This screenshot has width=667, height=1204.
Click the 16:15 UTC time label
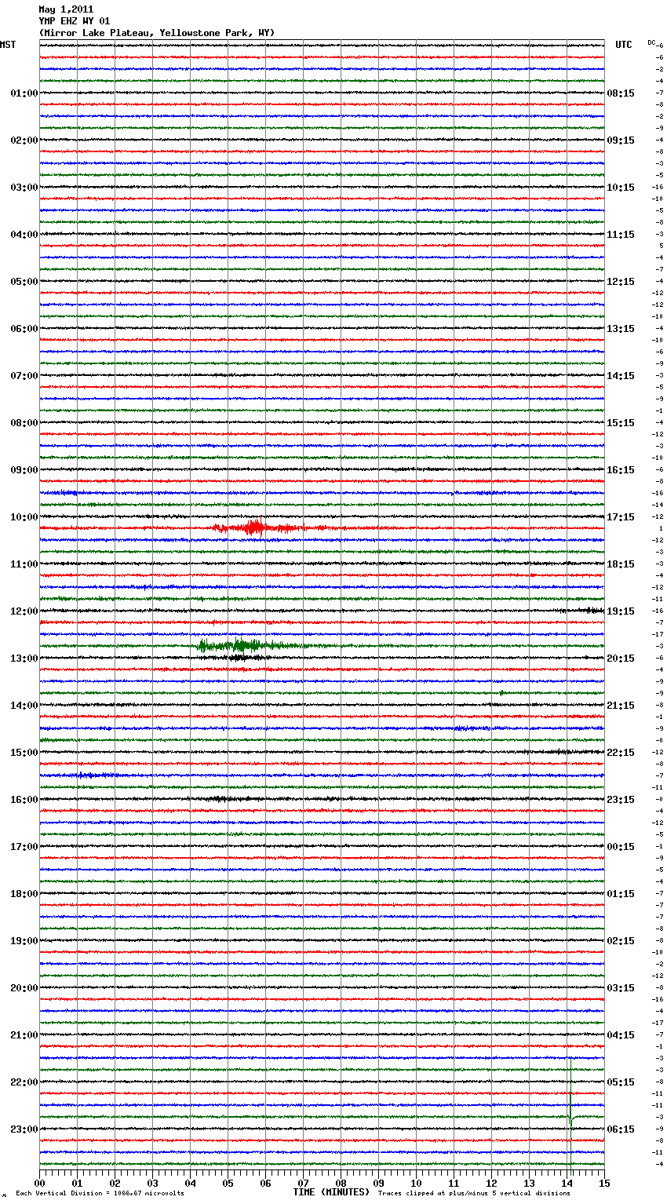click(x=621, y=470)
